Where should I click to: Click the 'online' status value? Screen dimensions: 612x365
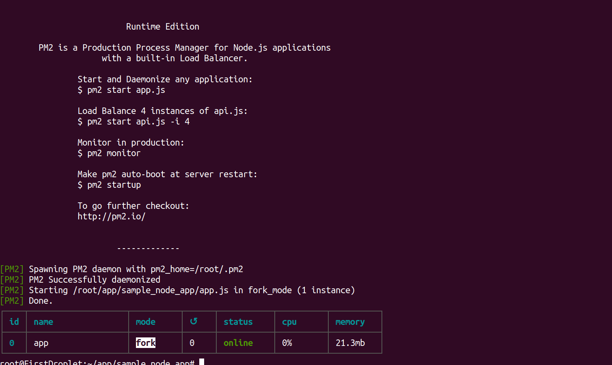point(238,343)
